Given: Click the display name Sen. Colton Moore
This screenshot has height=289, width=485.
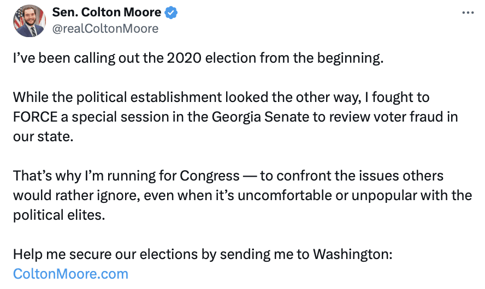Looking at the screenshot, I should (x=107, y=13).
